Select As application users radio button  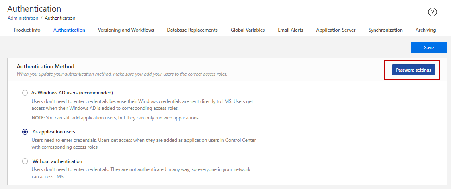pos(25,132)
